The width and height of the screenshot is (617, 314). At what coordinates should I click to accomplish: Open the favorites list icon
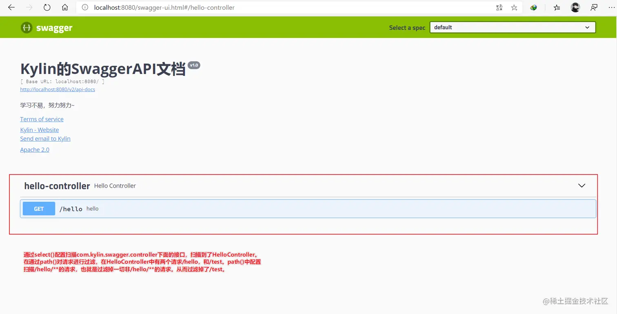[557, 7]
